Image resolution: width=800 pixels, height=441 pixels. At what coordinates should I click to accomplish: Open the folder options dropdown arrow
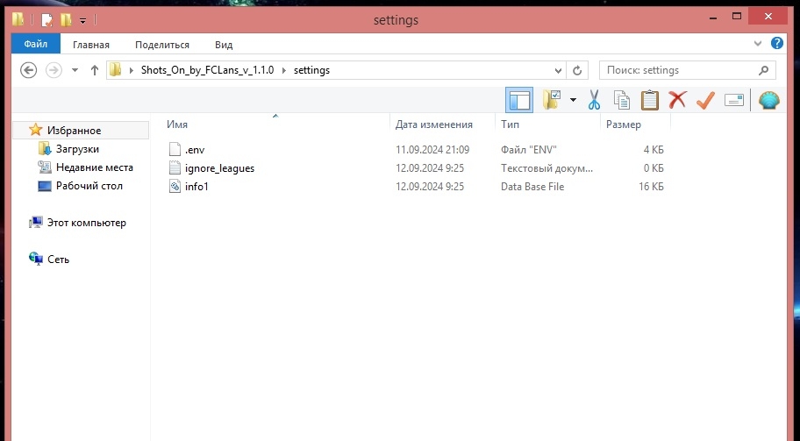(573, 100)
